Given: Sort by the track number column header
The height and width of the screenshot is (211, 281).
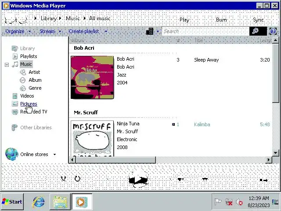Looking at the screenshot, I should (178, 40).
